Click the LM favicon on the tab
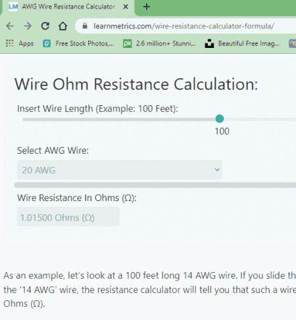This screenshot has width=296, height=320. point(13,7)
